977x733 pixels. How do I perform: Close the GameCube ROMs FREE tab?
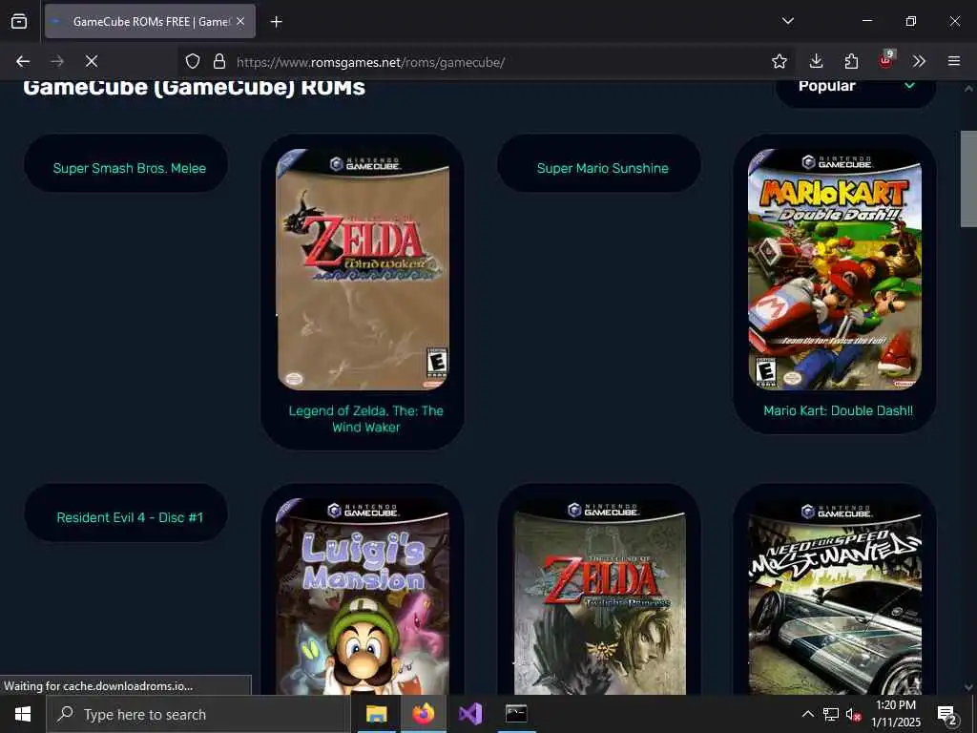[x=240, y=21]
